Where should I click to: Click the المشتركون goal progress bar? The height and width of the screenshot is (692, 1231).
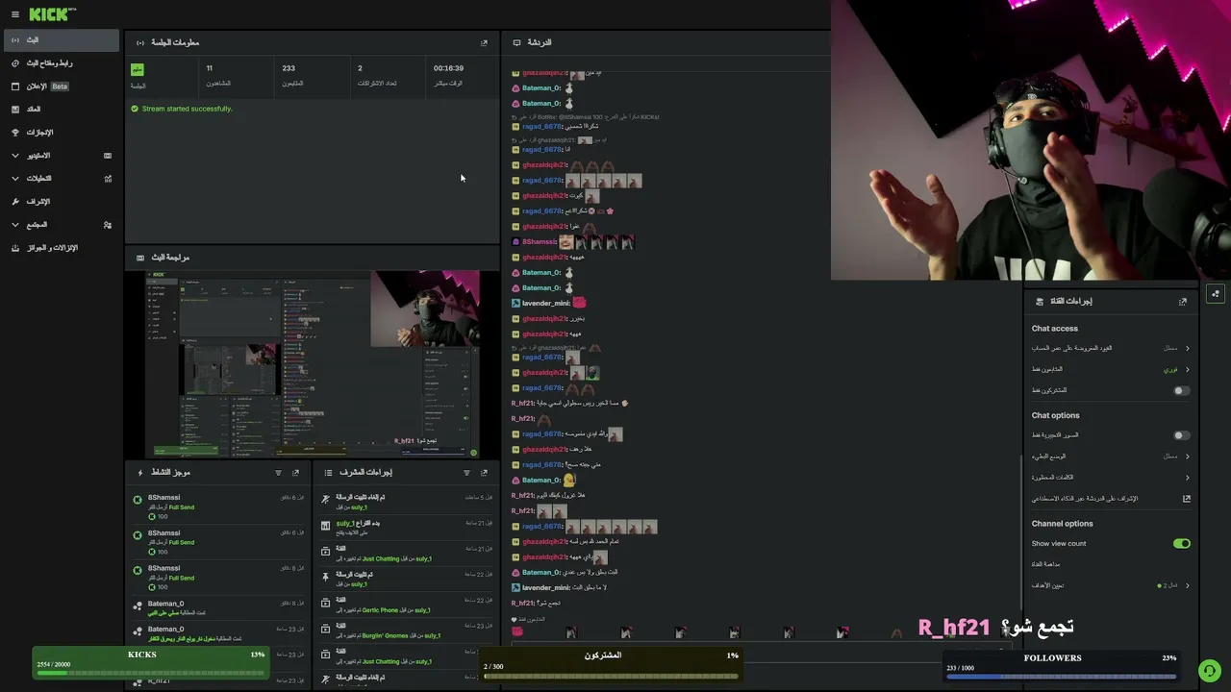pos(611,676)
